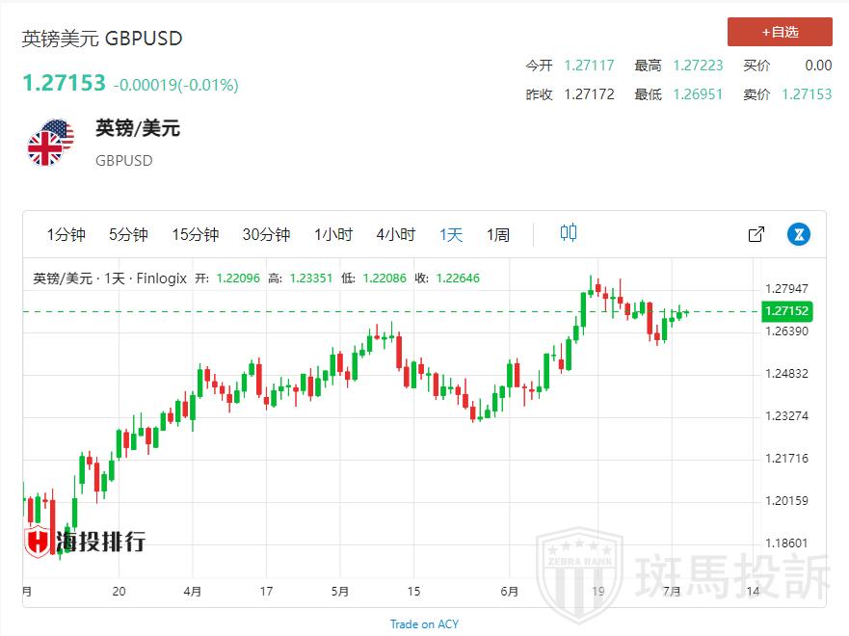Click the bold 英镑/美元 heading
The image size is (849, 636).
pyautogui.click(x=138, y=128)
